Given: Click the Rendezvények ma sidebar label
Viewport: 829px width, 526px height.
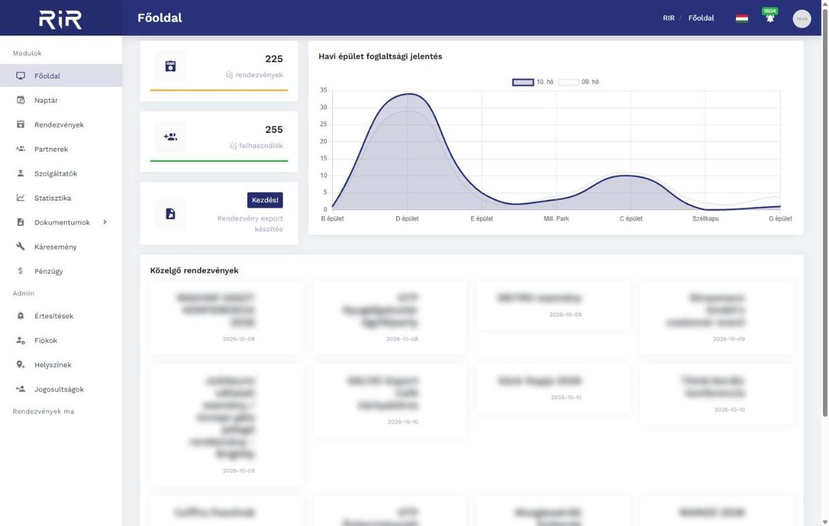Looking at the screenshot, I should pyautogui.click(x=44, y=411).
